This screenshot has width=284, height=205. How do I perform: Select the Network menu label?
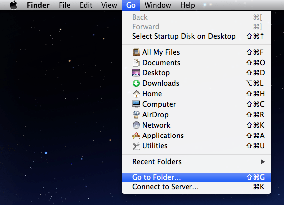coord(156,125)
